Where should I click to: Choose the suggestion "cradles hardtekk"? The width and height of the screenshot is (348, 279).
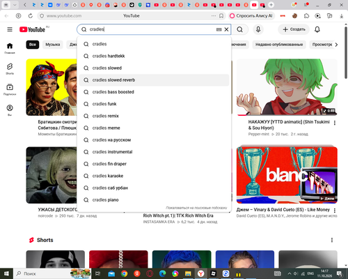coord(154,56)
